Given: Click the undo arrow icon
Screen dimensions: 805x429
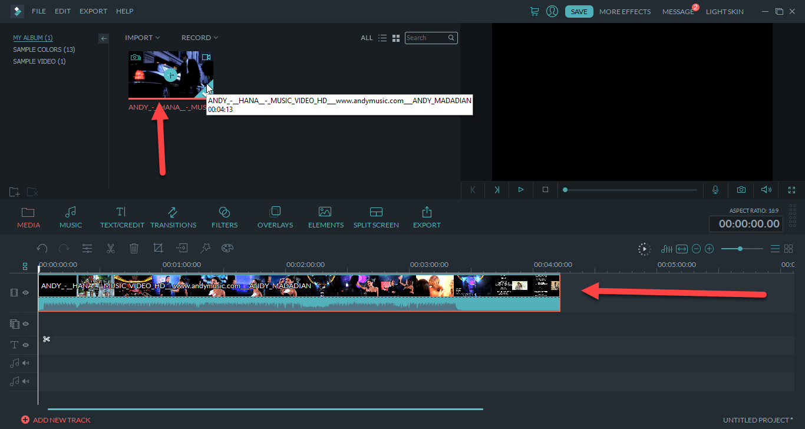Looking at the screenshot, I should (42, 249).
